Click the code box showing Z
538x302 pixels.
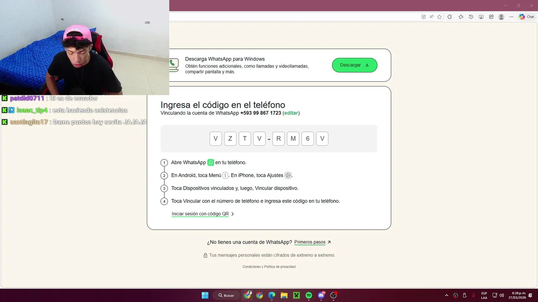tap(230, 139)
